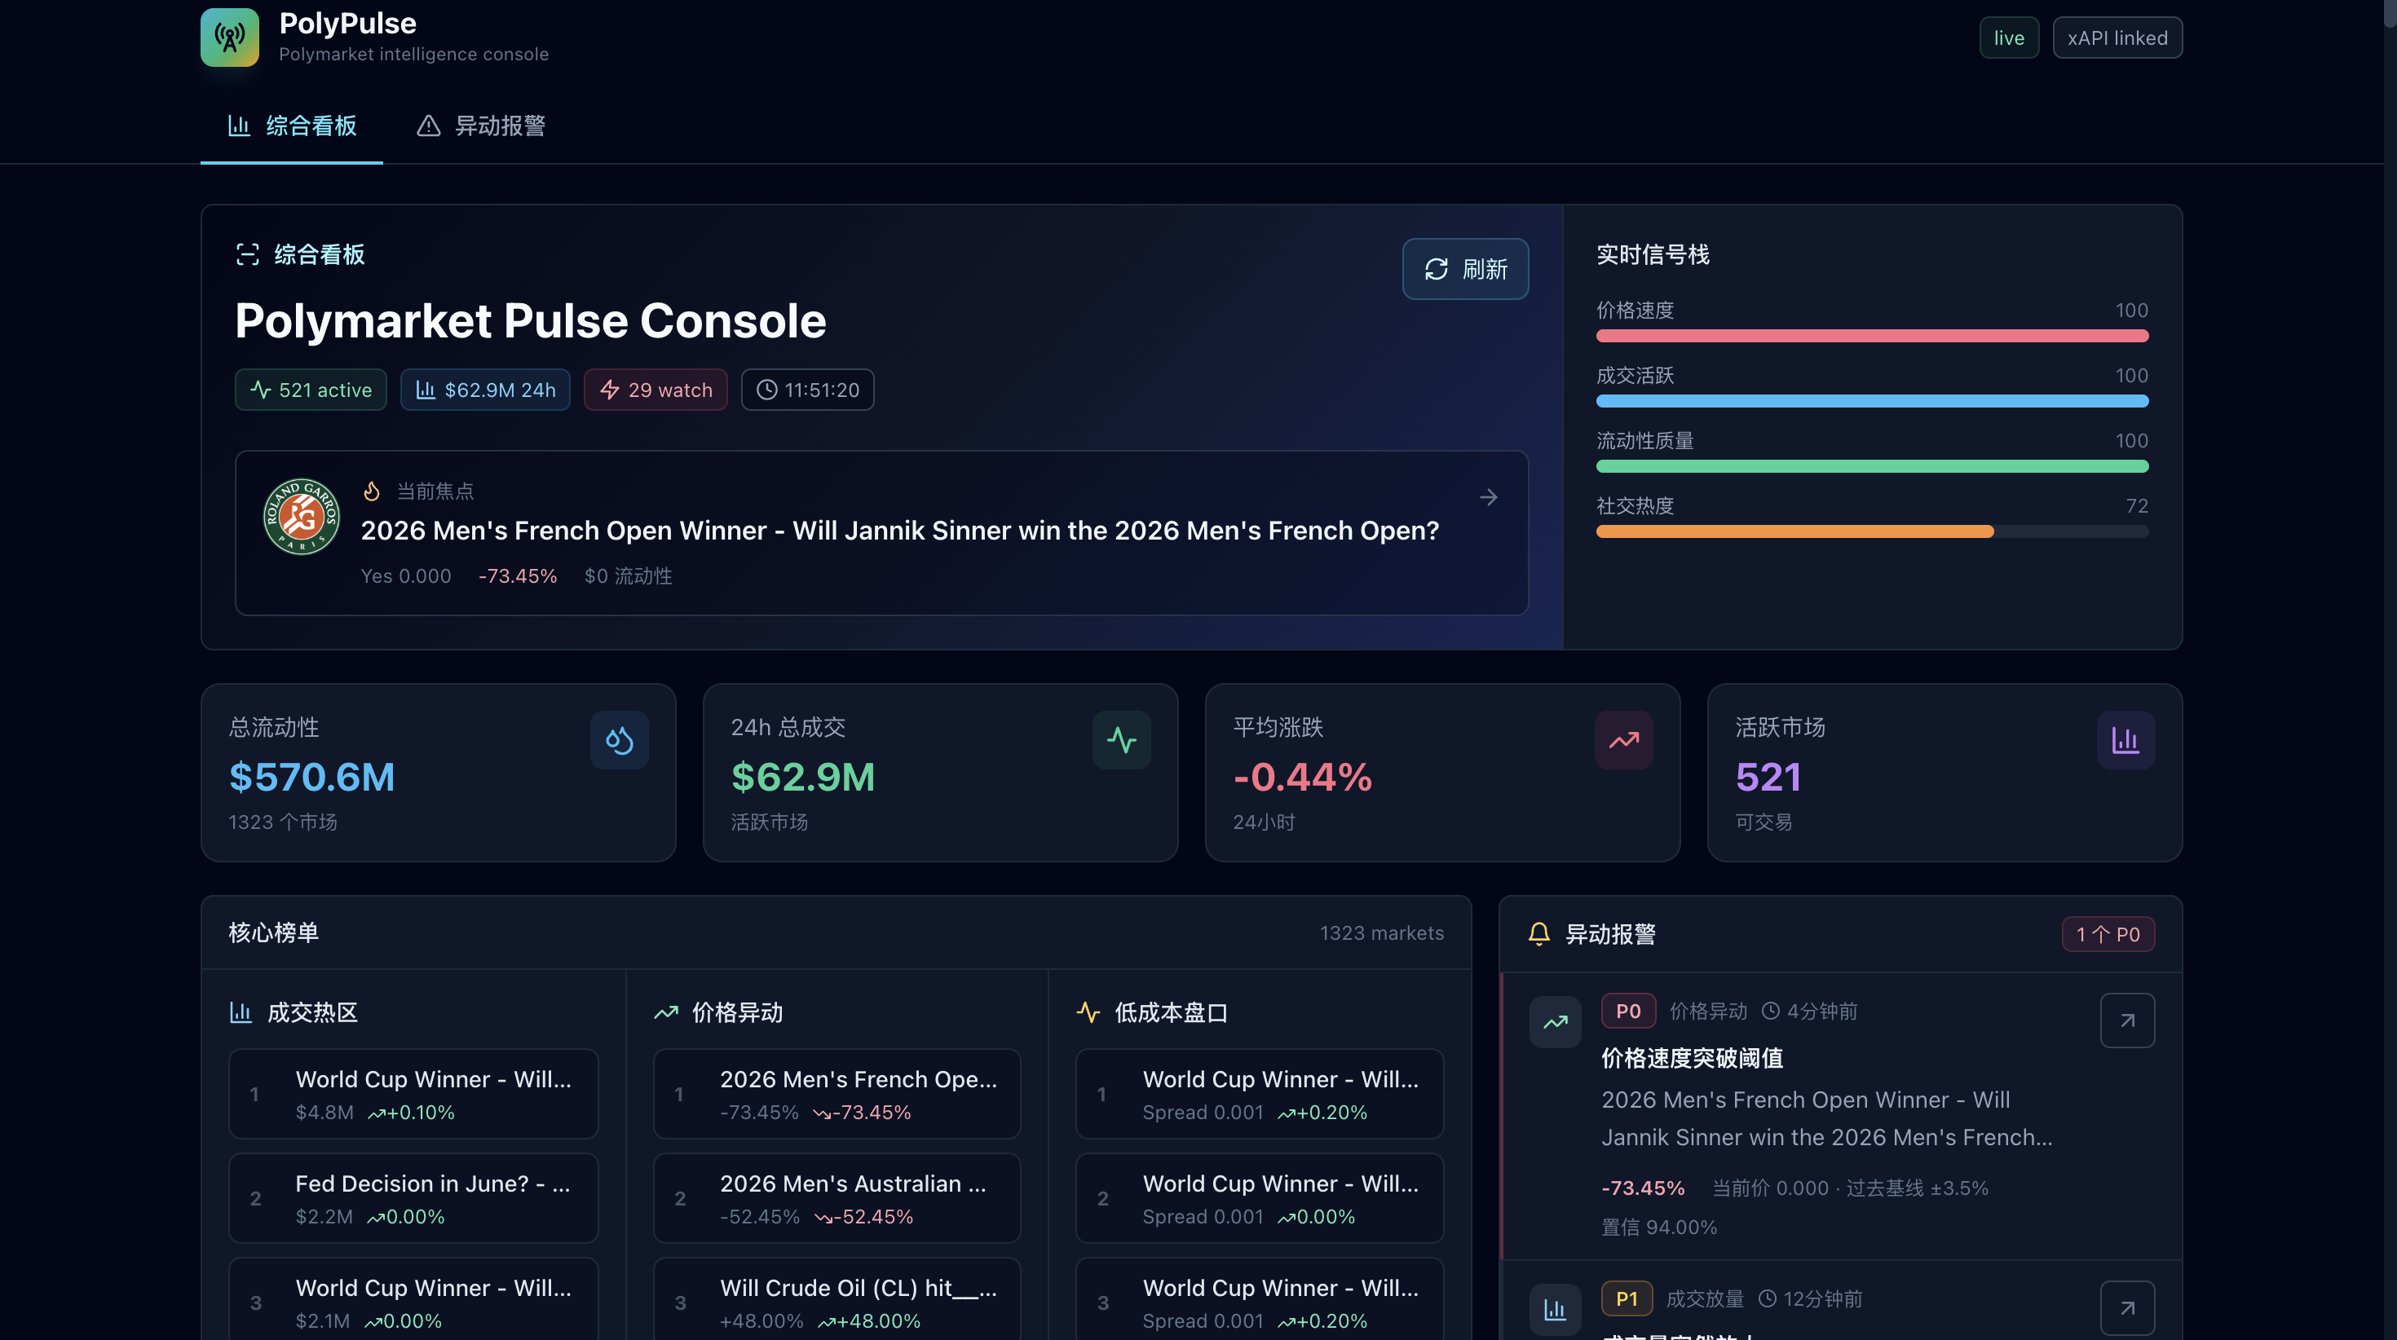Open the 2026 Men's Australian -52.45% row

tap(837, 1198)
